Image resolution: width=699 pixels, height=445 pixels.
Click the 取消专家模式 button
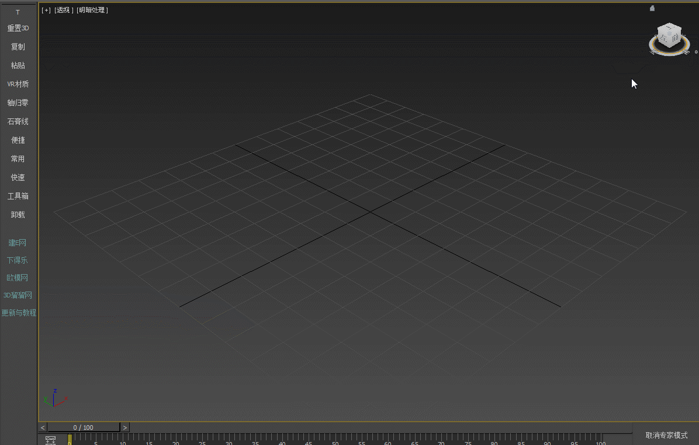[666, 435]
